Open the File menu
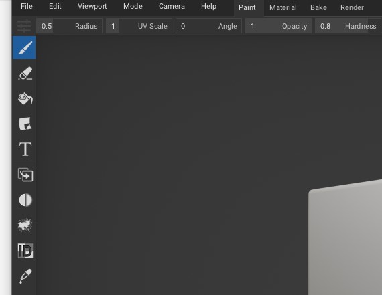 [27, 6]
